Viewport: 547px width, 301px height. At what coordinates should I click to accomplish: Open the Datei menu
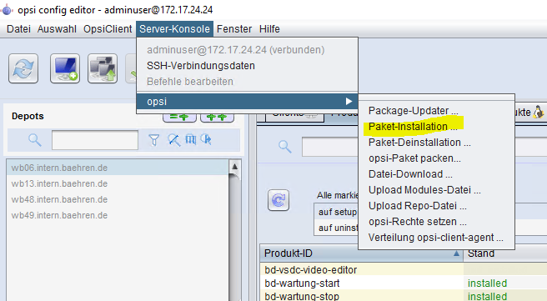[x=18, y=29]
